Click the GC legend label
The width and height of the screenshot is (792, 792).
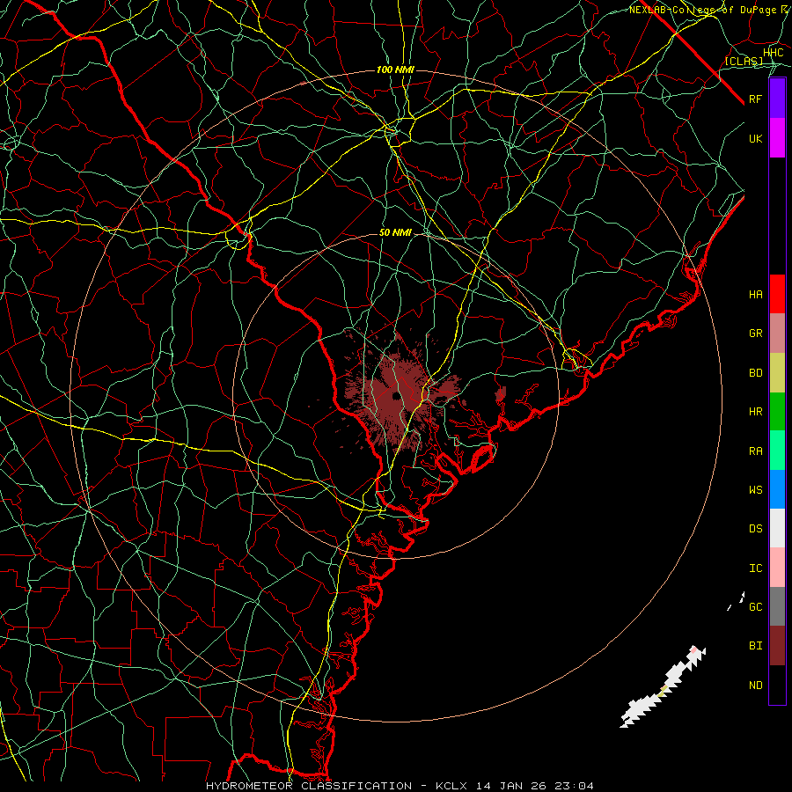coord(755,606)
